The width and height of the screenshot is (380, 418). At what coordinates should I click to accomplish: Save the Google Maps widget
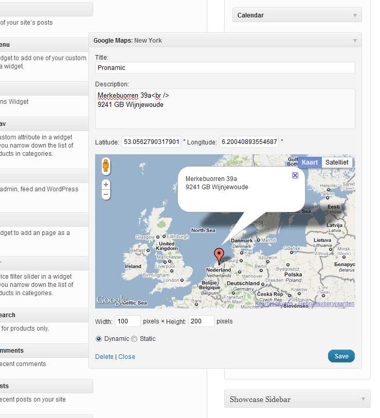pyautogui.click(x=341, y=356)
